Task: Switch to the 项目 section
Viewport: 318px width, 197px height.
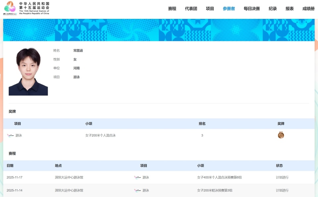Action: pyautogui.click(x=209, y=9)
